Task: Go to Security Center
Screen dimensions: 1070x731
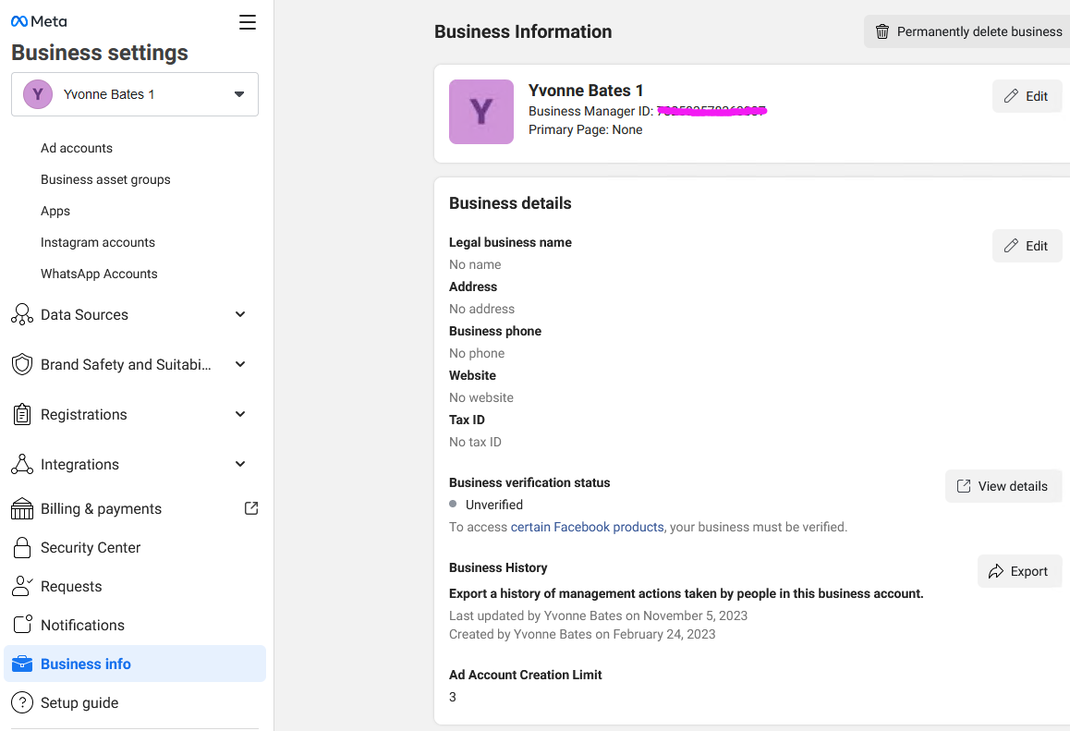Action: click(91, 547)
